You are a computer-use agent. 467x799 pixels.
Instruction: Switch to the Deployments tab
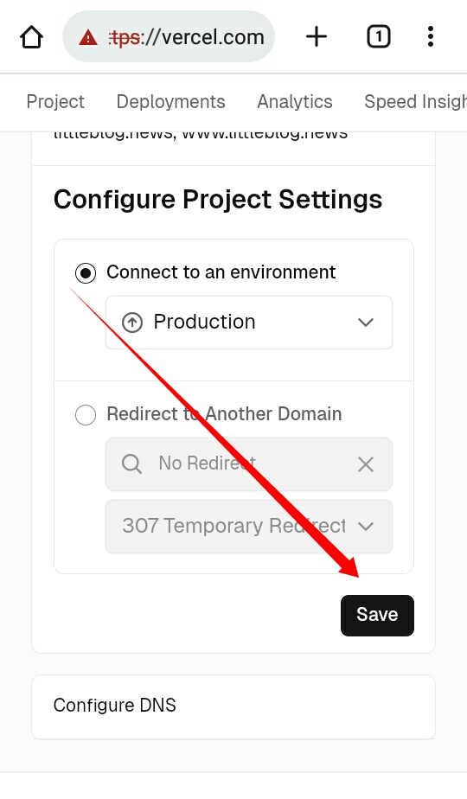[170, 102]
